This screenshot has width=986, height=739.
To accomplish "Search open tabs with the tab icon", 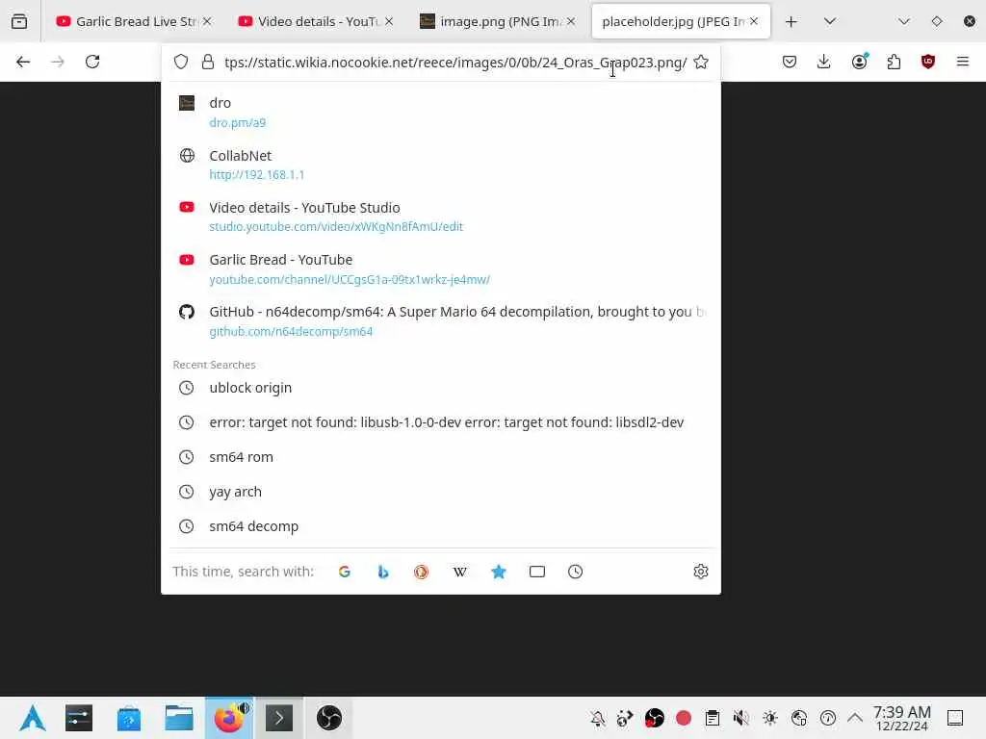I will [537, 572].
